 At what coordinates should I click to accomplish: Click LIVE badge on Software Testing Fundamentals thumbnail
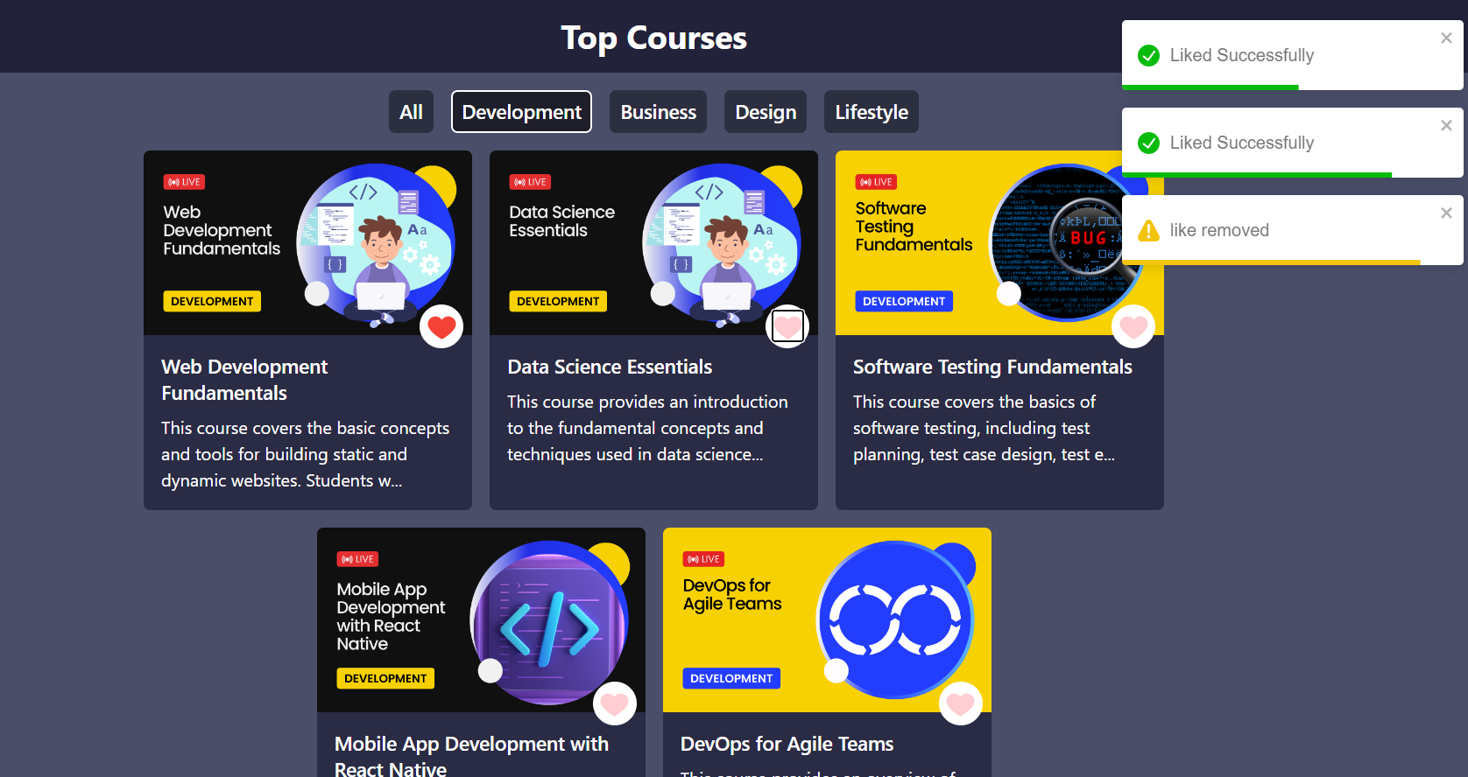pyautogui.click(x=876, y=182)
